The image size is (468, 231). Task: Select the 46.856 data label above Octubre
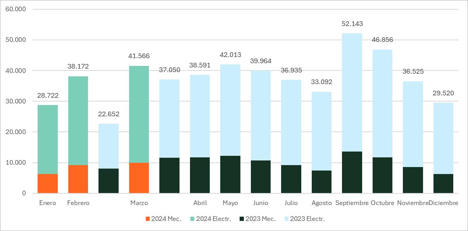pos(382,40)
